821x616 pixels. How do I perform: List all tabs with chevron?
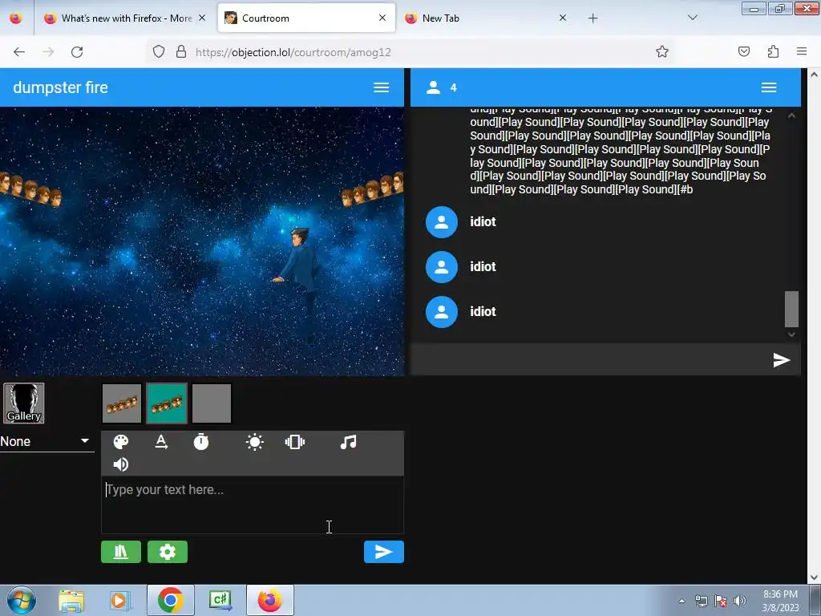693,18
